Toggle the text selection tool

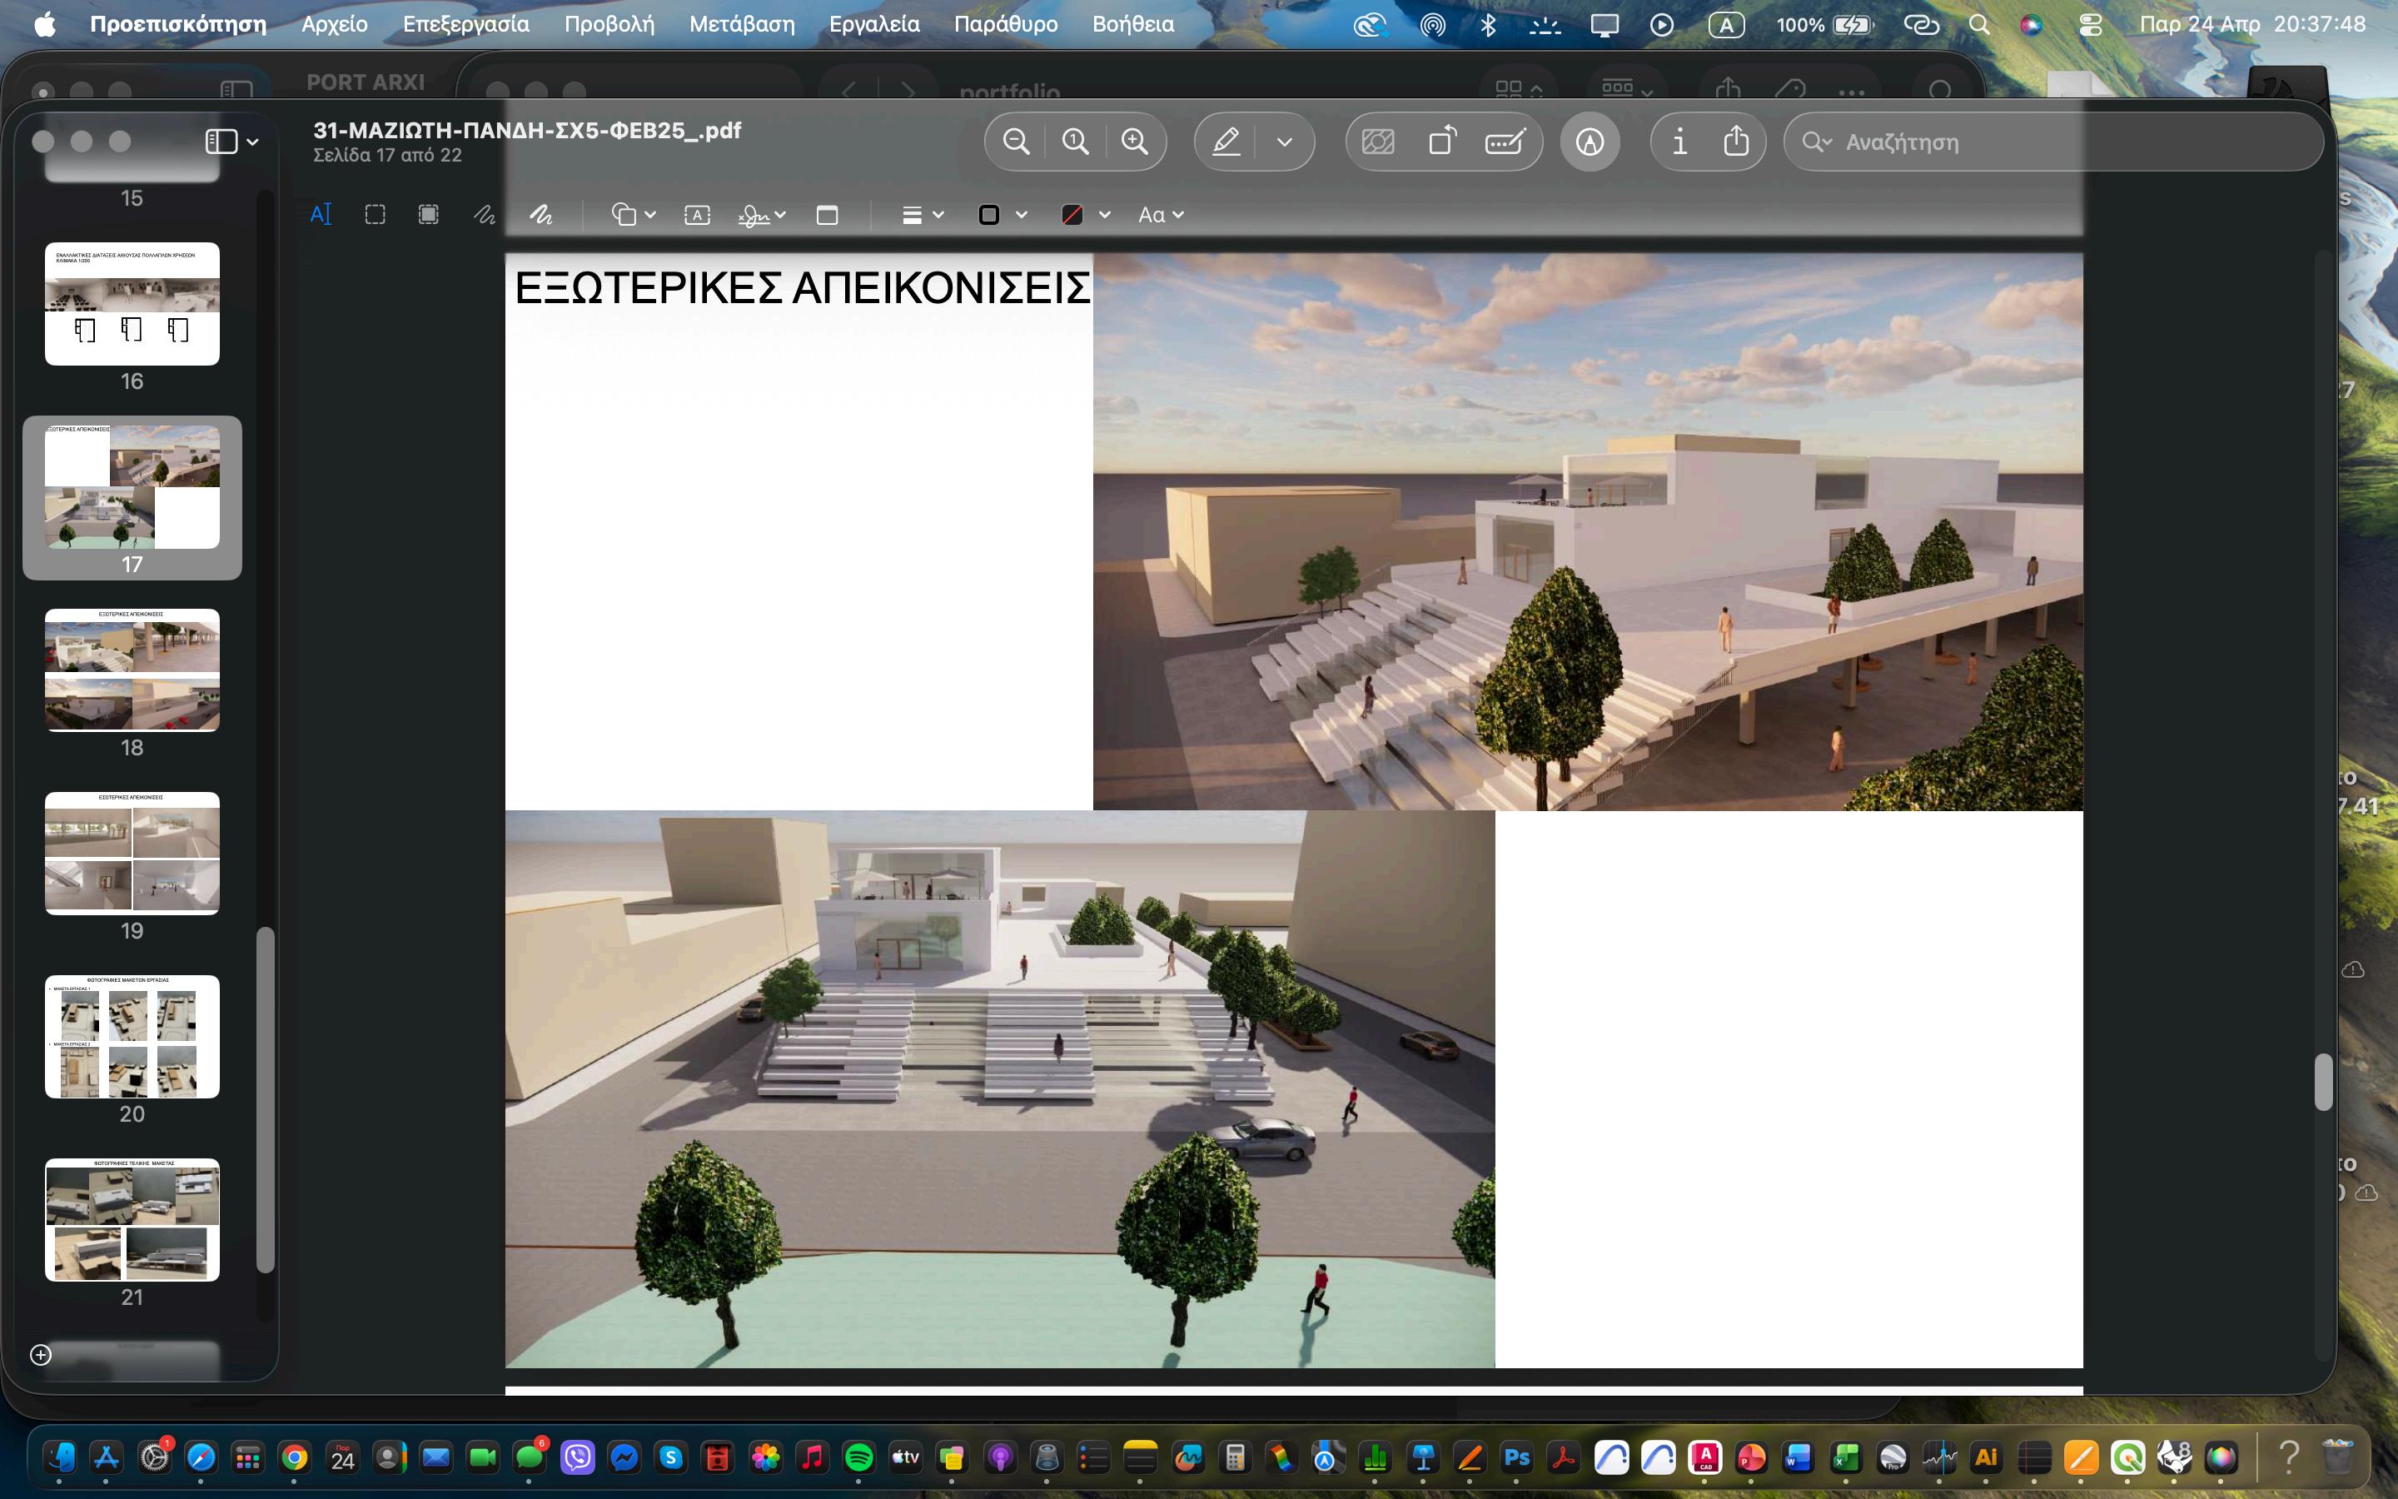point(321,215)
